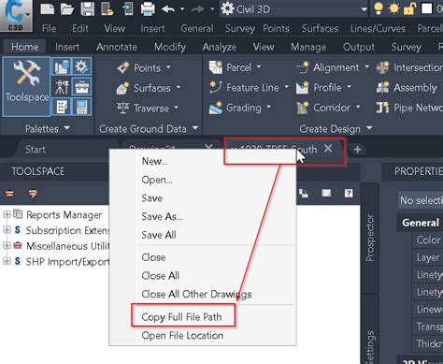Toggle the Panorama palette icon

(62, 107)
